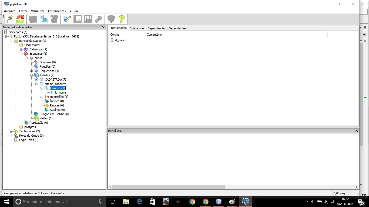The image size is (369, 207).
Task: Expand the Sequências node
Action: tap(31, 71)
